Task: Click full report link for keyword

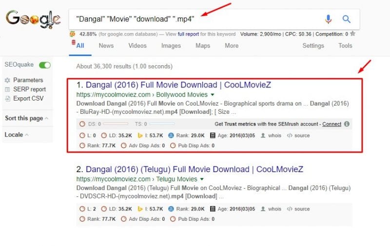Action: click(188, 34)
